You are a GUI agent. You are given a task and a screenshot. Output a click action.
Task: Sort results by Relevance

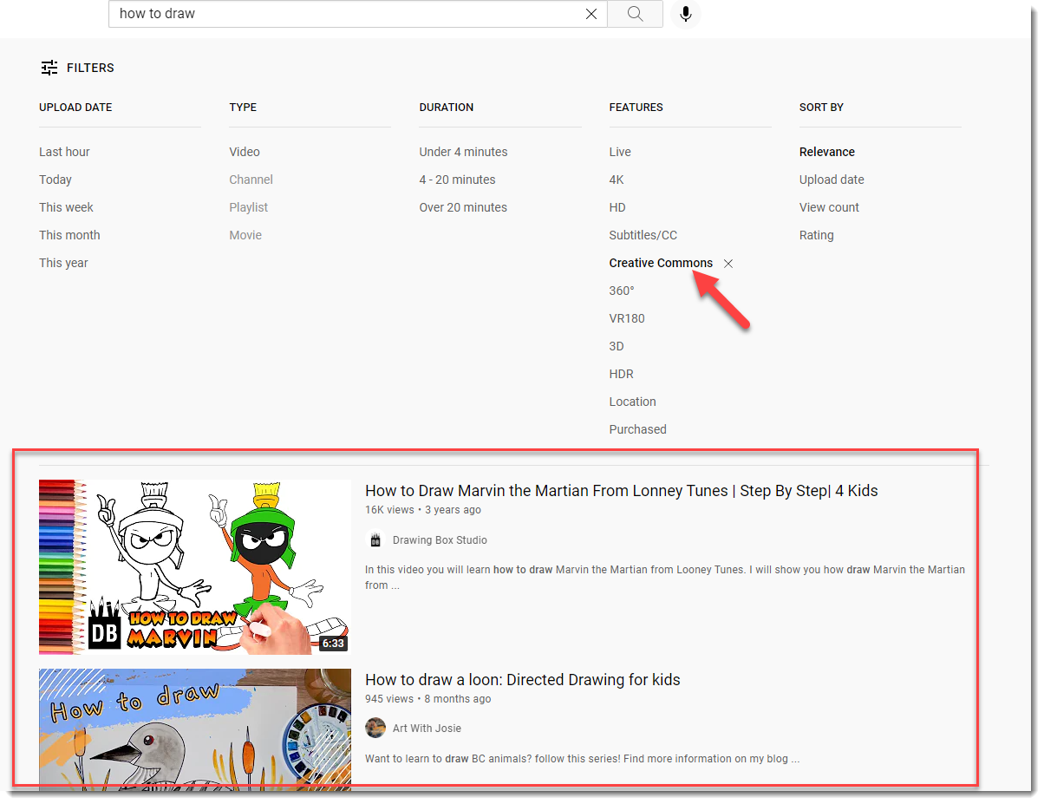[826, 152]
